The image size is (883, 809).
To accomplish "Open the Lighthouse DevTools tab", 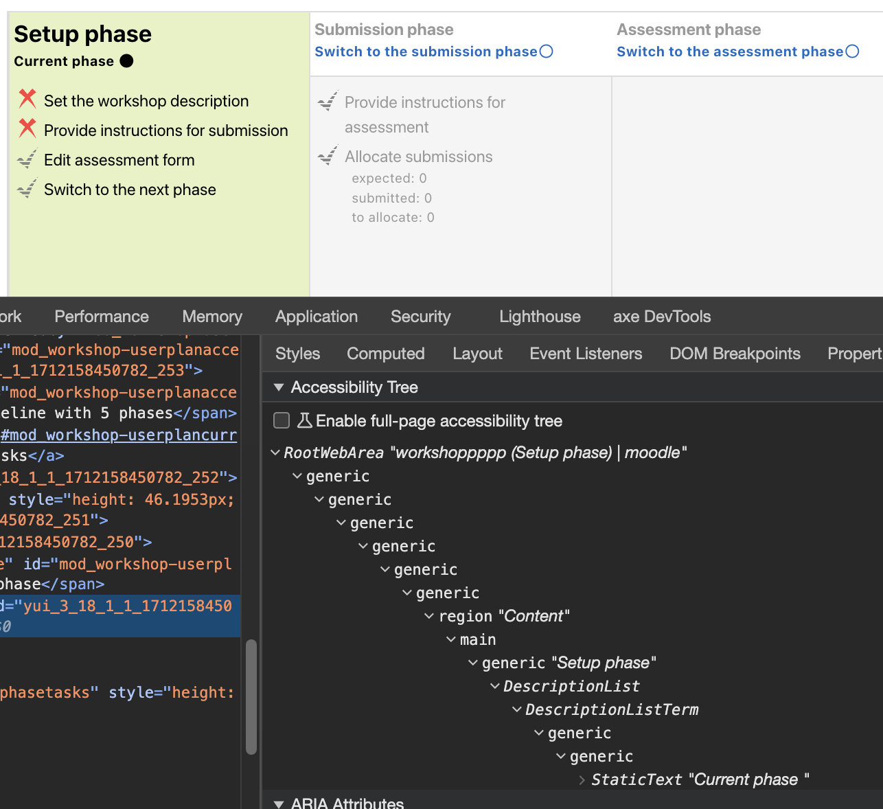I will tap(540, 317).
